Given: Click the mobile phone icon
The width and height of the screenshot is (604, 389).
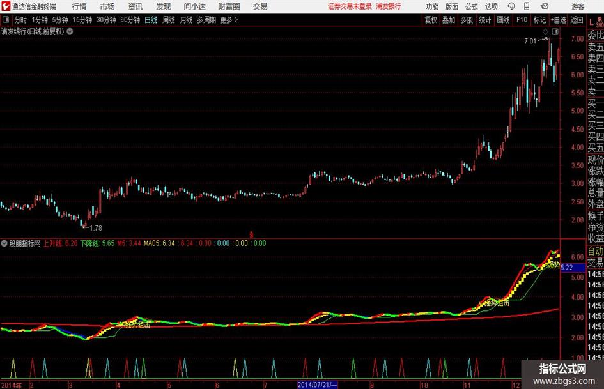Looking at the screenshot, I should click(x=527, y=6).
